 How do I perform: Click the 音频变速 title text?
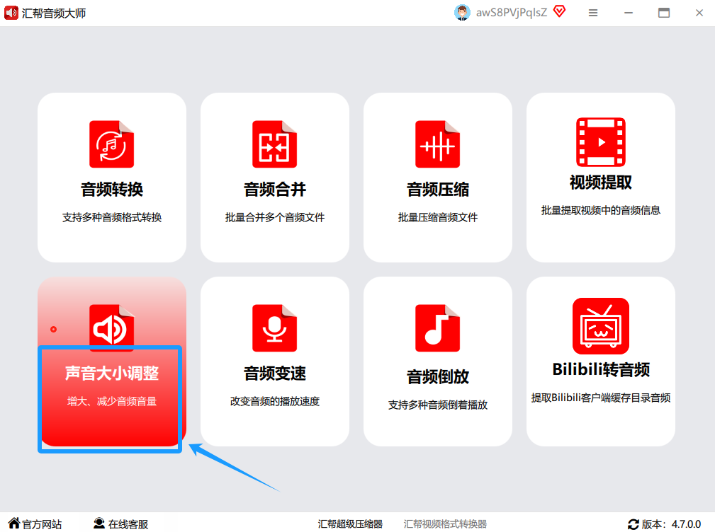pyautogui.click(x=274, y=373)
